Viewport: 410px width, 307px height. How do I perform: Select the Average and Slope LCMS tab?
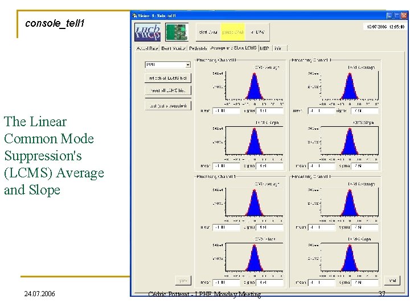(x=233, y=48)
